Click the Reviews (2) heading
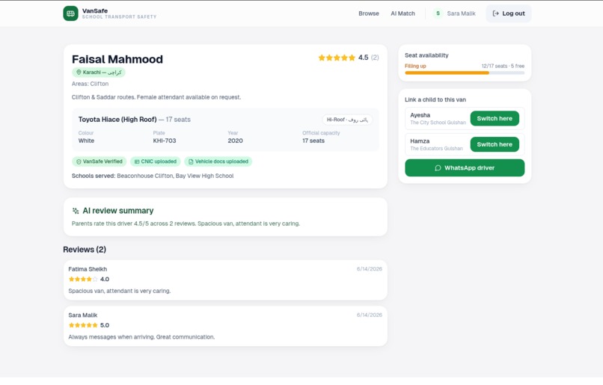The width and height of the screenshot is (603, 385). tap(85, 250)
